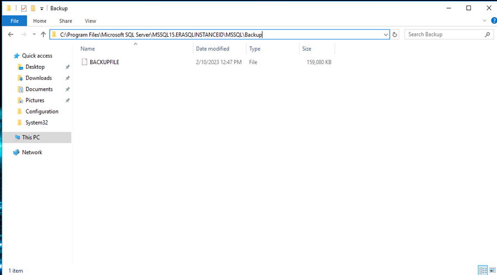The height and width of the screenshot is (275, 497).
Task: Switch to Details view layout icon
Action: [x=483, y=271]
